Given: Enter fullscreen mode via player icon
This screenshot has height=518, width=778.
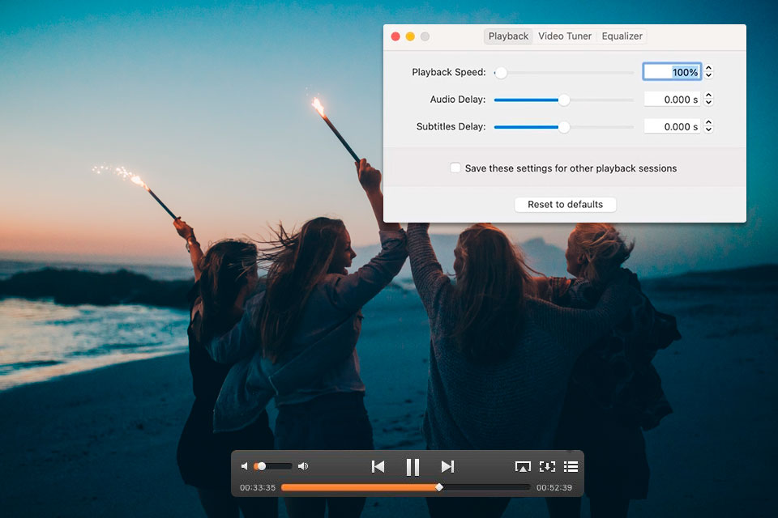Looking at the screenshot, I should [x=547, y=466].
